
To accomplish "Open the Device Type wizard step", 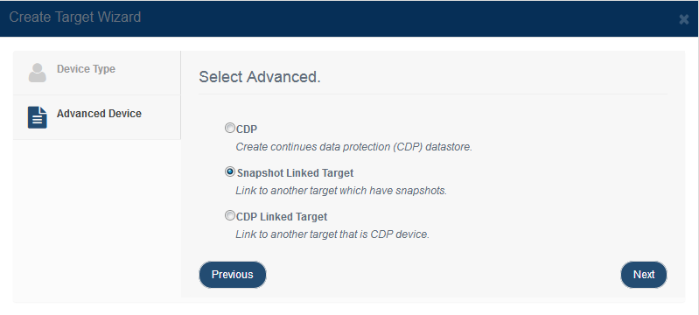I will (97, 73).
